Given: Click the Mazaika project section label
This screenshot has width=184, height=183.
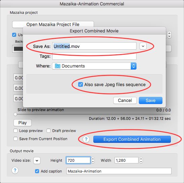Looking at the screenshot, I should click(x=24, y=12).
